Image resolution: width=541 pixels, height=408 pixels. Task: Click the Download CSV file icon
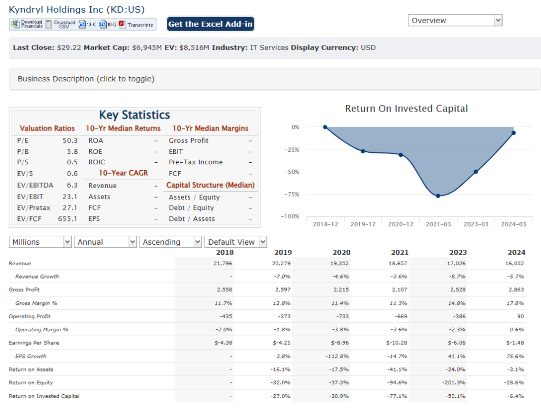click(49, 24)
